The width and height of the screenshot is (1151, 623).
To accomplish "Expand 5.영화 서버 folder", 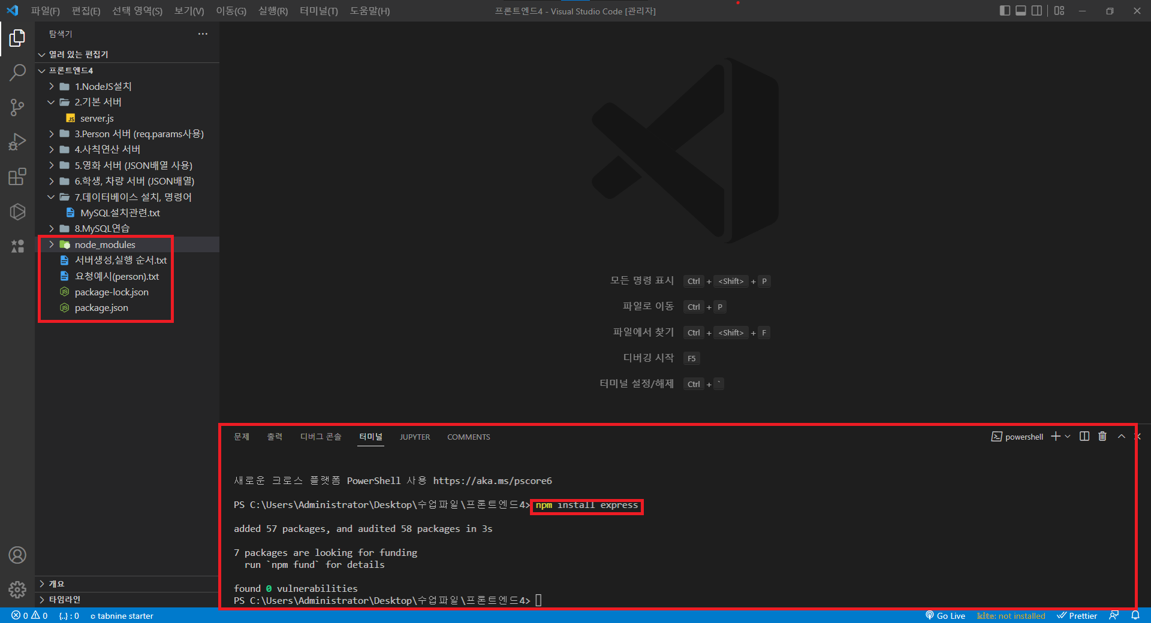I will 127,165.
